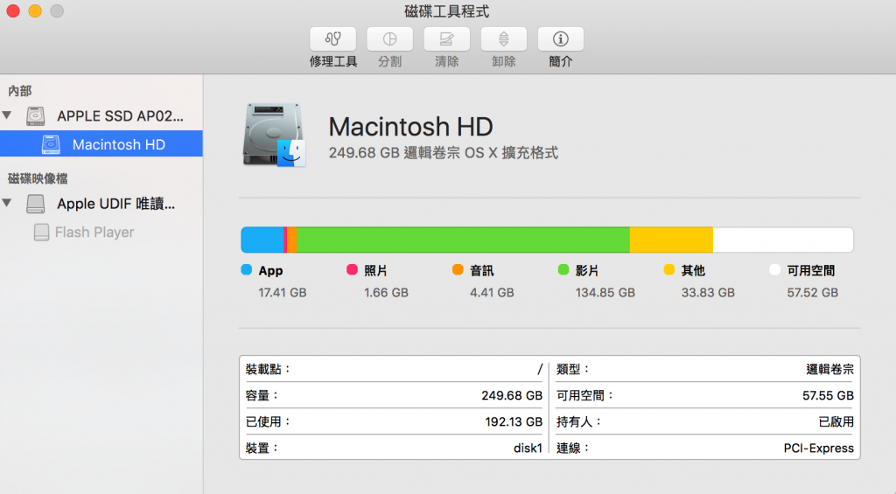Click the yellow minimize window button

point(35,11)
